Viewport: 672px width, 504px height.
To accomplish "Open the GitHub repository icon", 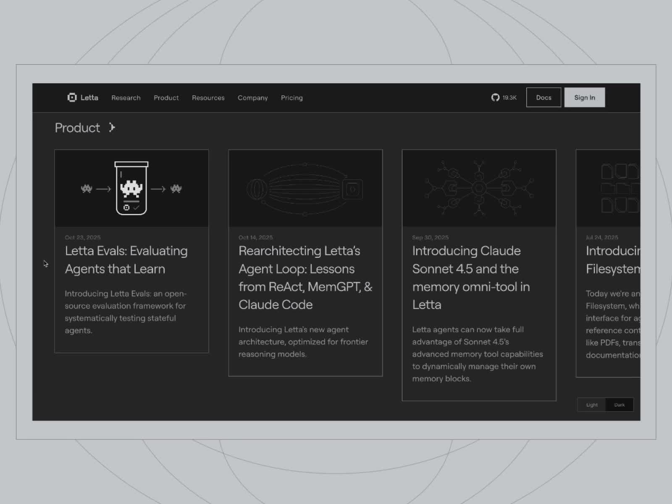I will click(x=495, y=97).
